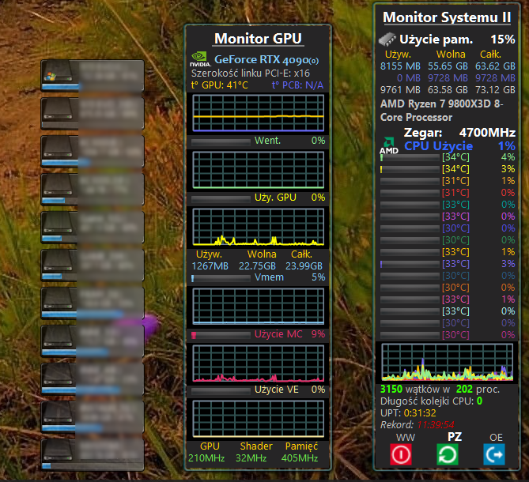Click the Rekord: 11:39:54 uptime record

point(418,424)
